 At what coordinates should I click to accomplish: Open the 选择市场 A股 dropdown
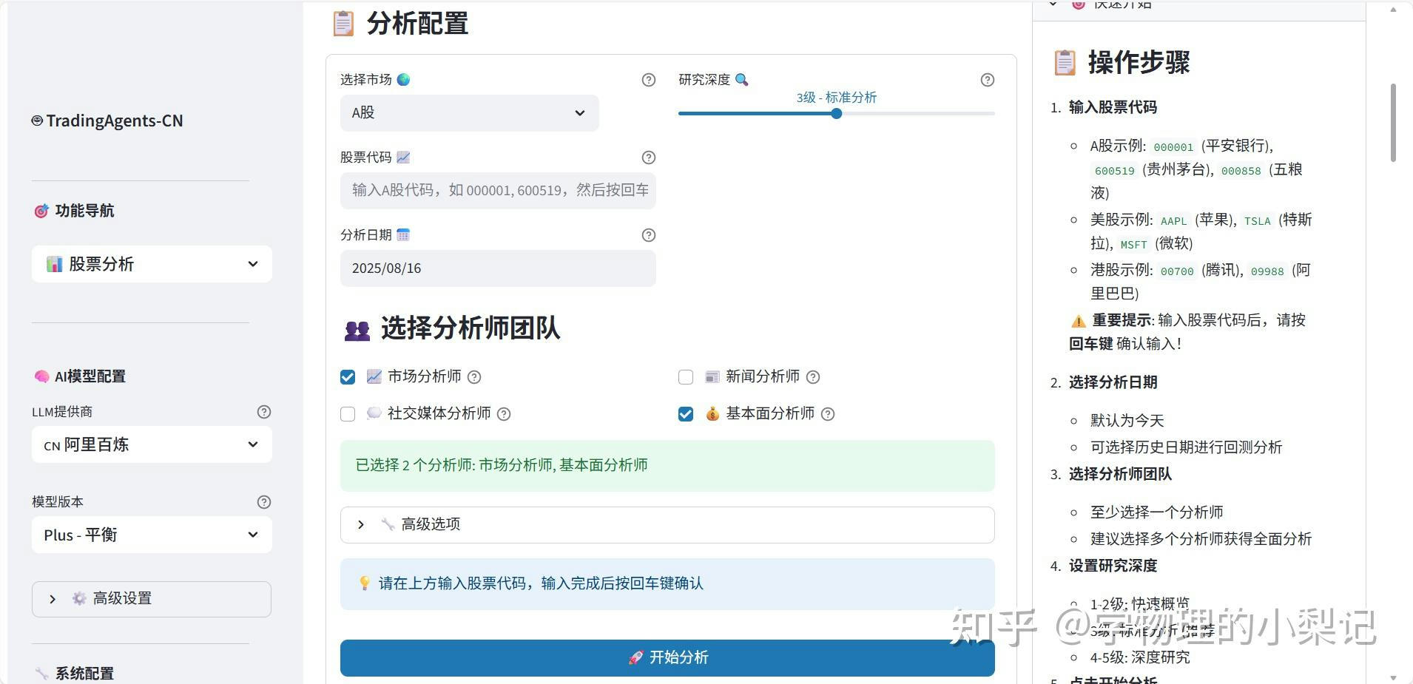[469, 113]
